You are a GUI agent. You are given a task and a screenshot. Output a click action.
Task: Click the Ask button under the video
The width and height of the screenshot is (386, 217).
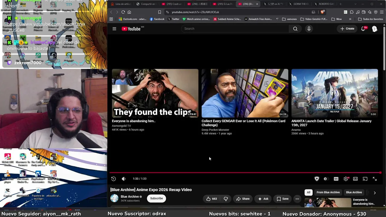(263, 199)
